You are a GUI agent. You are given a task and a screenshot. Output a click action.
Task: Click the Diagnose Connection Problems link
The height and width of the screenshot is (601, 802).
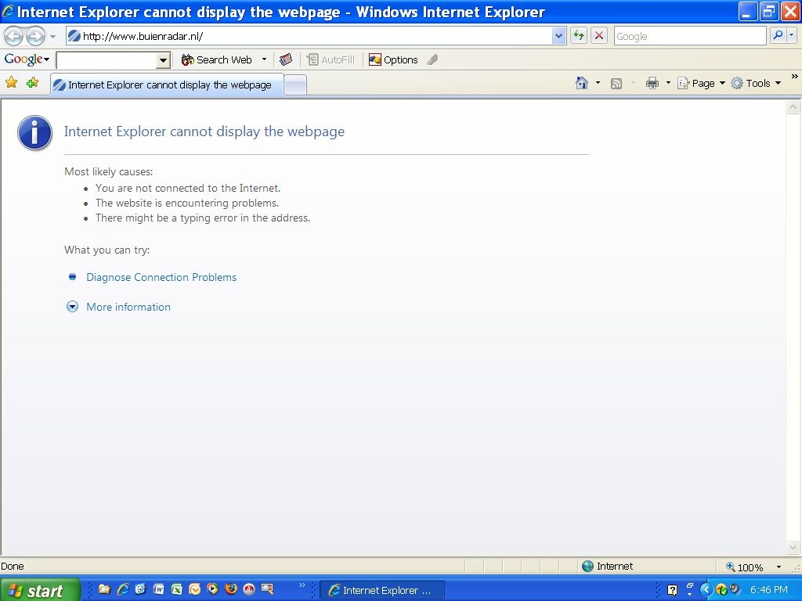pyautogui.click(x=161, y=277)
